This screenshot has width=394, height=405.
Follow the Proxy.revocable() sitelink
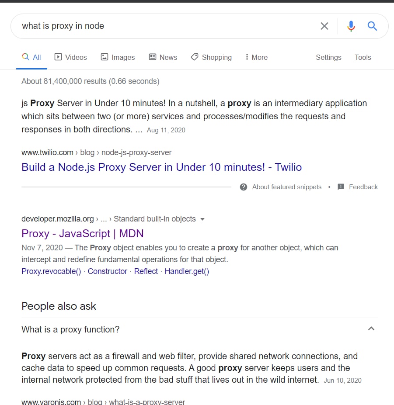pos(51,271)
